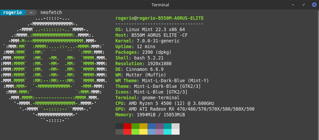The height and width of the screenshot is (140, 319).
Task: Click the light pink-purple color block
Action: (x=159, y=132)
